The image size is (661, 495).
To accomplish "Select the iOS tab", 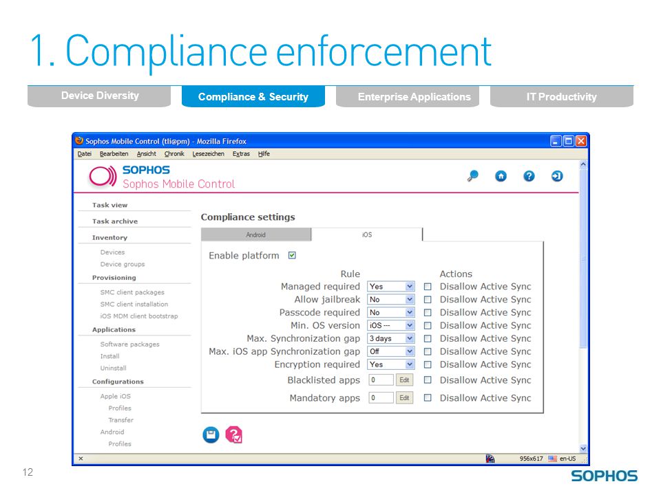I will (x=367, y=235).
